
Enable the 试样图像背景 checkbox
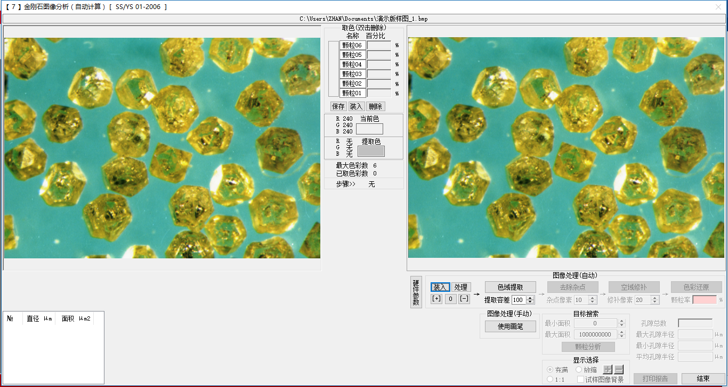(580, 379)
